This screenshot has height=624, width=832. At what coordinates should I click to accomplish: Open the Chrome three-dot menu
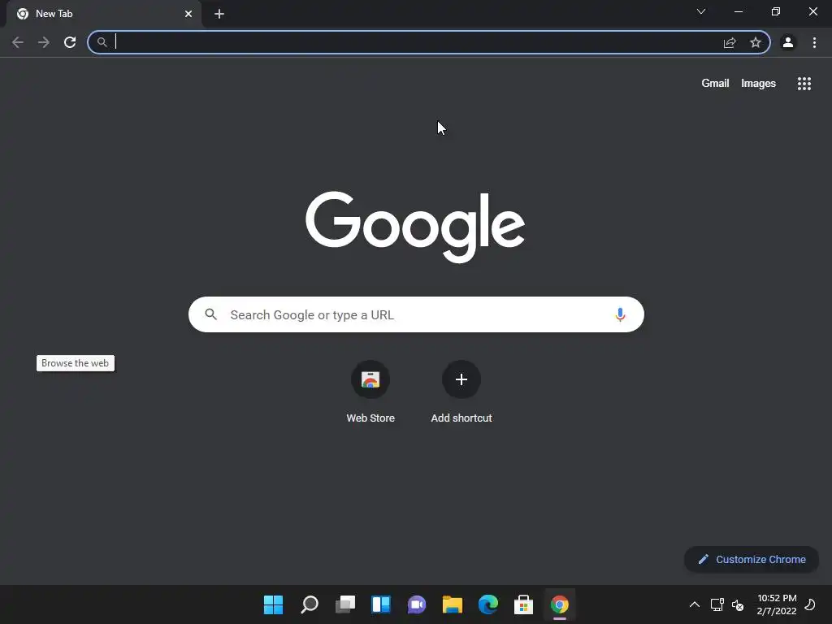coord(814,42)
